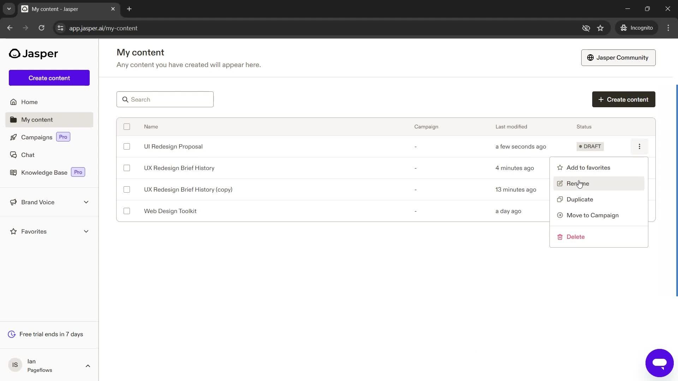The height and width of the screenshot is (381, 678).
Task: Toggle select-all checkbox in table header
Action: pos(127,127)
